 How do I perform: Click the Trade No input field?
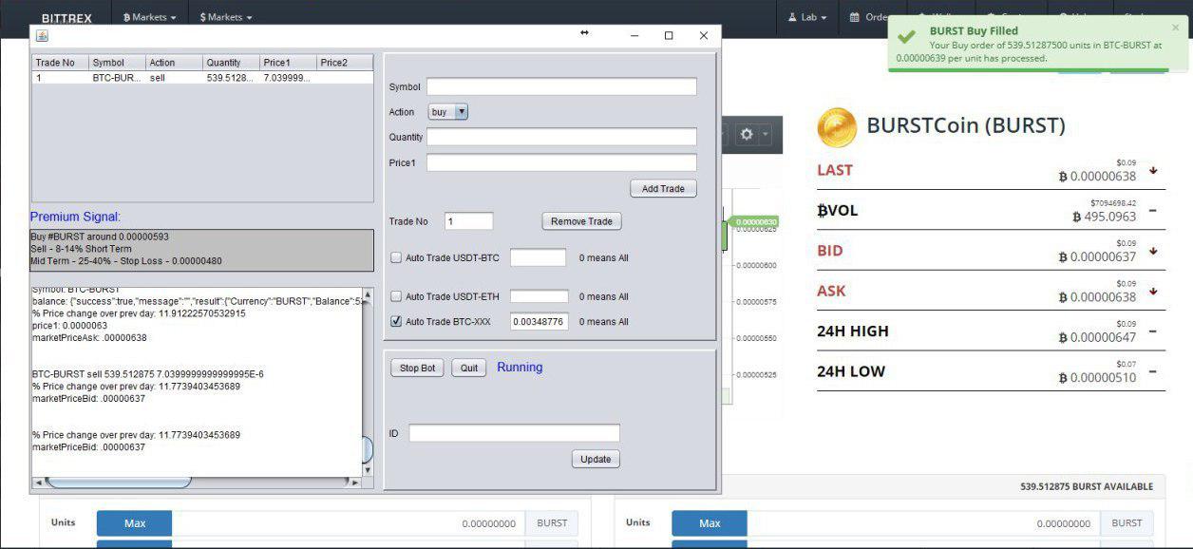pos(468,221)
